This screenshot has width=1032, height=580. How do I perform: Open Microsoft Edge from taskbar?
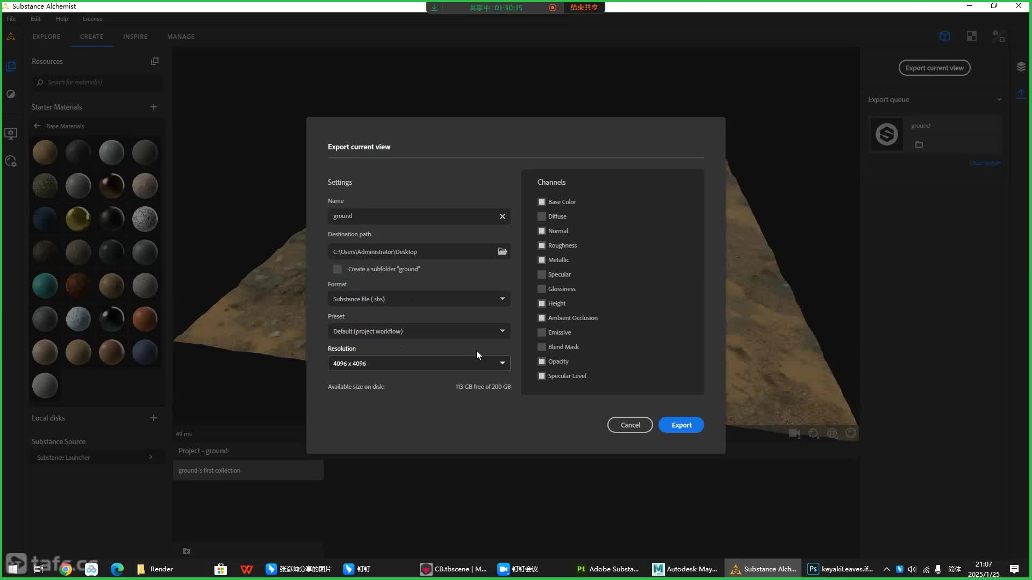pos(117,569)
